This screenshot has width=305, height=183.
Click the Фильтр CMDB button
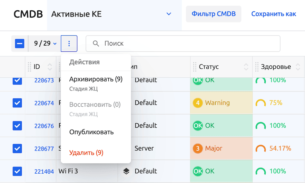point(214,14)
